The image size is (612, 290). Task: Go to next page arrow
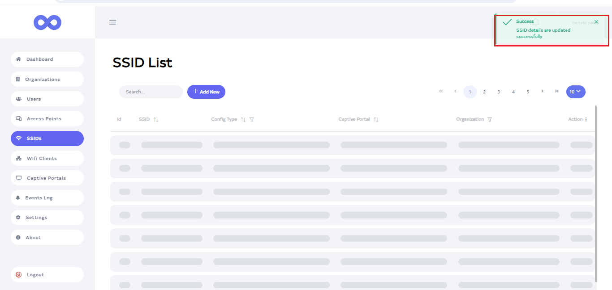click(543, 92)
